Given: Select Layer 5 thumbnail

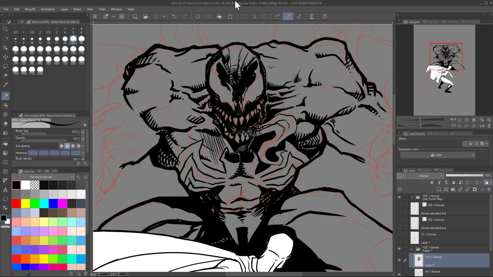Looking at the screenshot, I should 418,260.
